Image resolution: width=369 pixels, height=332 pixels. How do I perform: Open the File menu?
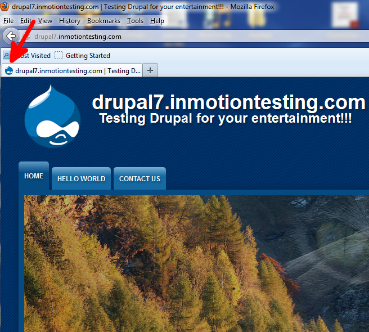point(8,21)
